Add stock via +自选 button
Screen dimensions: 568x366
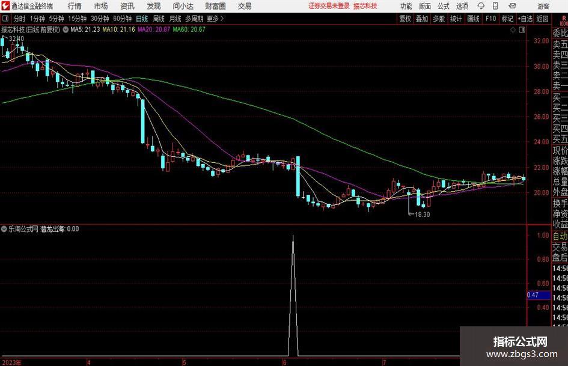coord(525,19)
